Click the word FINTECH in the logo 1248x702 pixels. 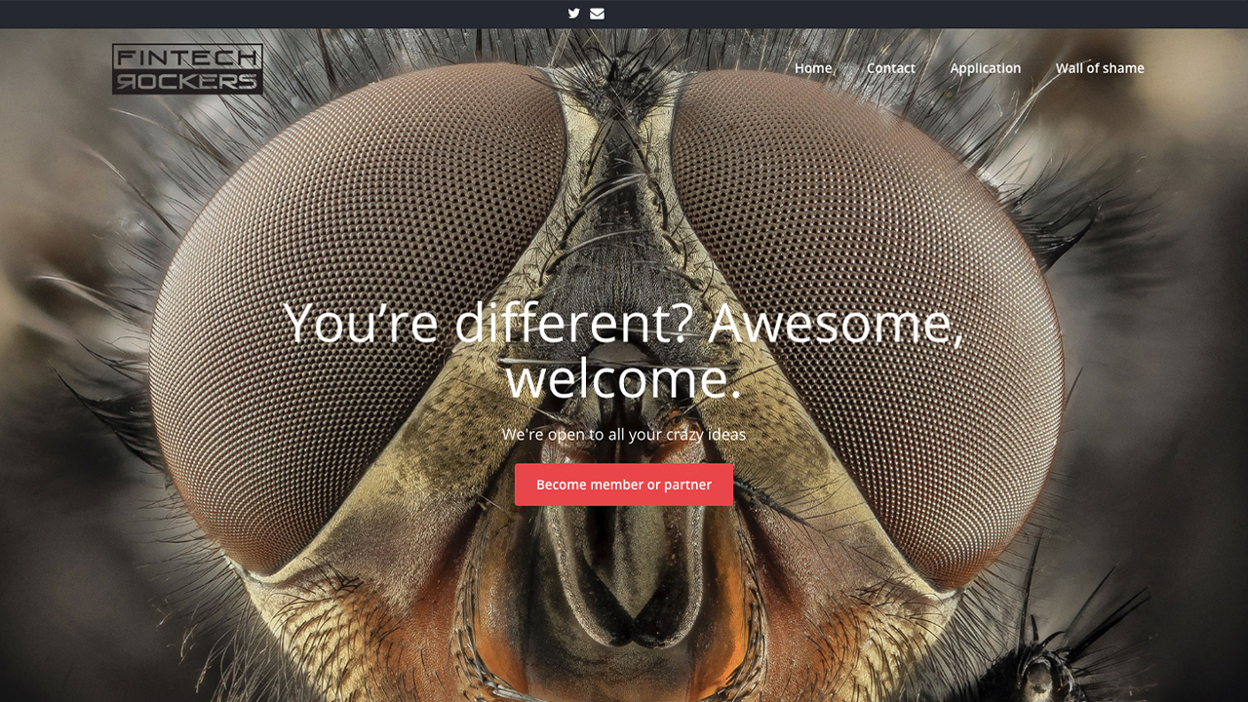tap(187, 58)
